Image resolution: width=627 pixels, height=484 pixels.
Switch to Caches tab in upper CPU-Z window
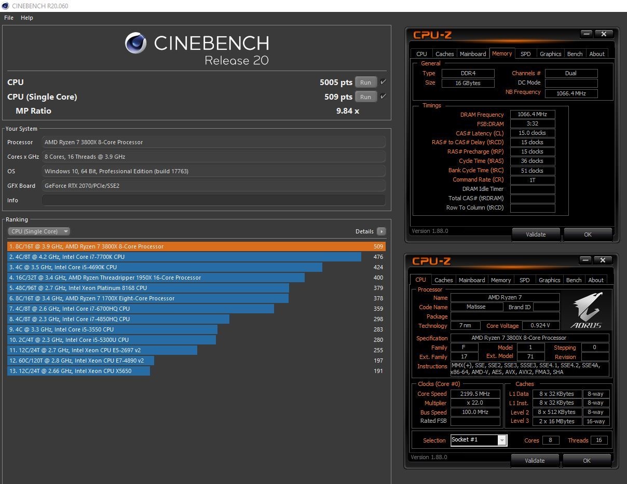pyautogui.click(x=445, y=54)
